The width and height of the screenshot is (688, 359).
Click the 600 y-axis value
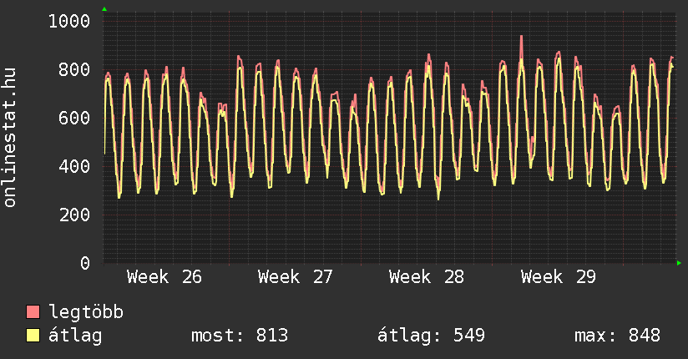point(74,118)
